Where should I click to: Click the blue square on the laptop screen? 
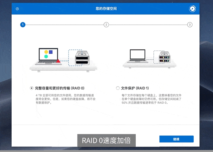coord(51,52)
